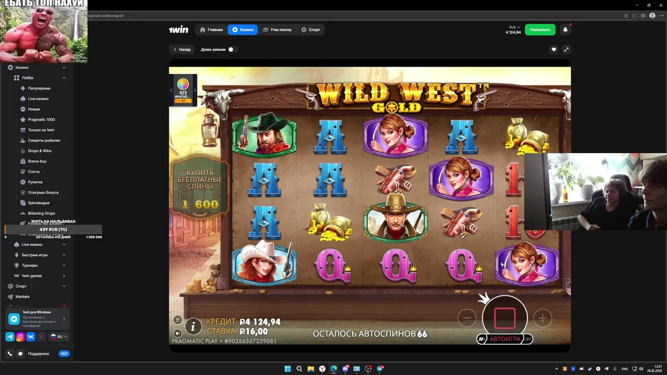Collapse the Казино section in sidebar
The image size is (667, 375).
[64, 67]
